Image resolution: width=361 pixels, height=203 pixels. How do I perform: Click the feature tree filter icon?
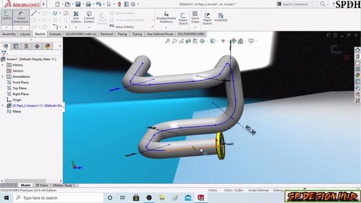(4, 53)
